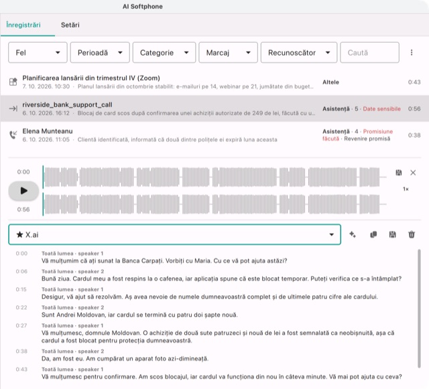Jump to the 0:06 transcript timestamp
This screenshot has height=389, width=429.
(x=21, y=271)
